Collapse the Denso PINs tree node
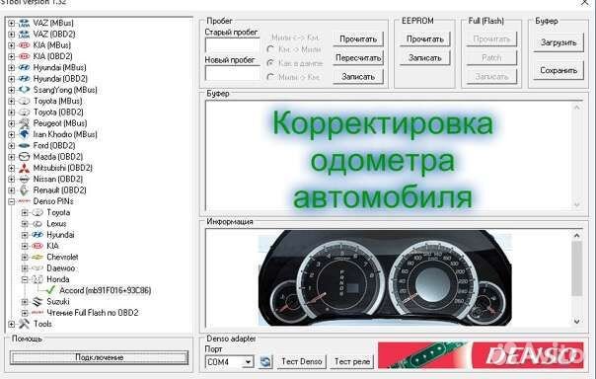 (12, 201)
